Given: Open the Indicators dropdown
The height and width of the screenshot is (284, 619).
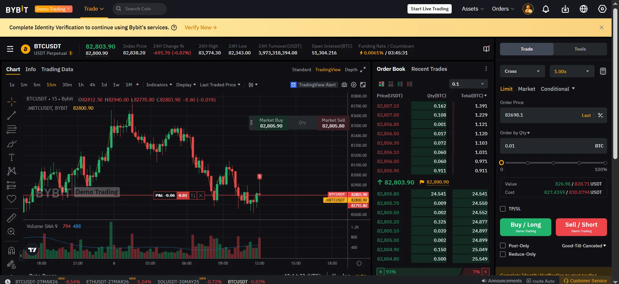Looking at the screenshot, I should point(159,85).
